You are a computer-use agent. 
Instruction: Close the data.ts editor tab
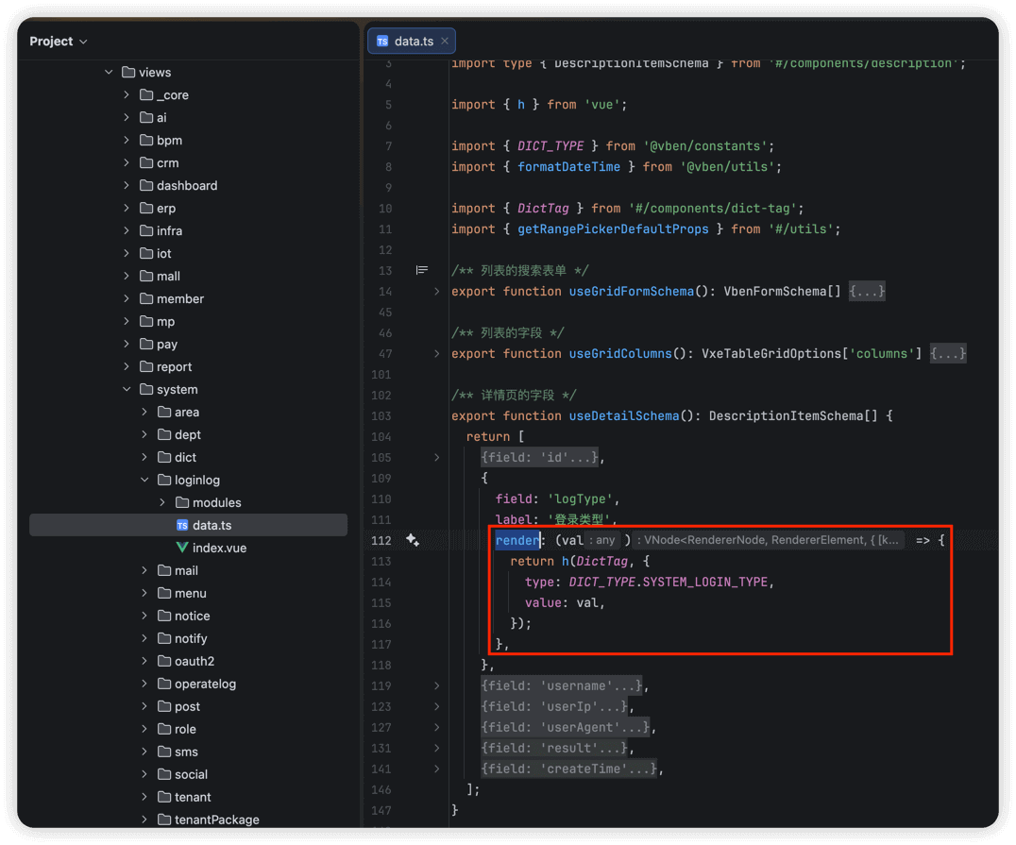point(446,41)
